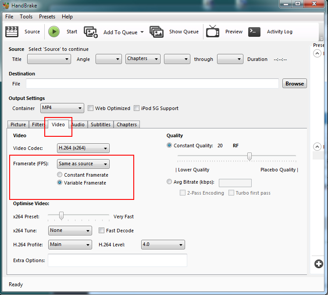Click the Browse button
The width and height of the screenshot is (328, 295).
pos(295,83)
